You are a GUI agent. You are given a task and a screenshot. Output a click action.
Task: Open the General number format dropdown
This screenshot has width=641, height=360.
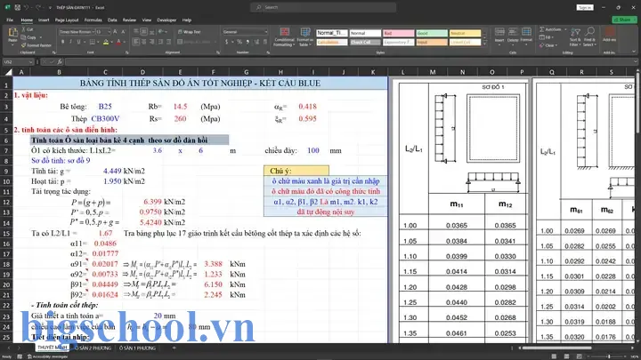point(265,31)
